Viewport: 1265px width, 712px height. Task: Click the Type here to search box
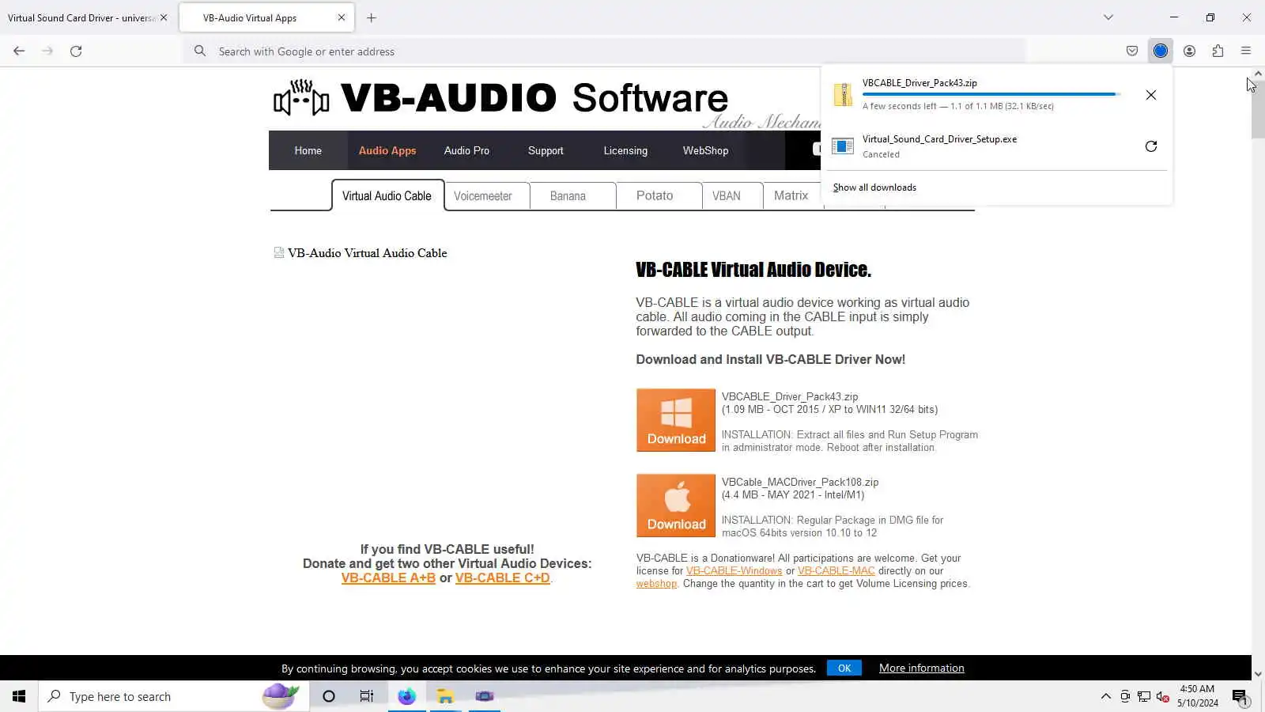(174, 696)
